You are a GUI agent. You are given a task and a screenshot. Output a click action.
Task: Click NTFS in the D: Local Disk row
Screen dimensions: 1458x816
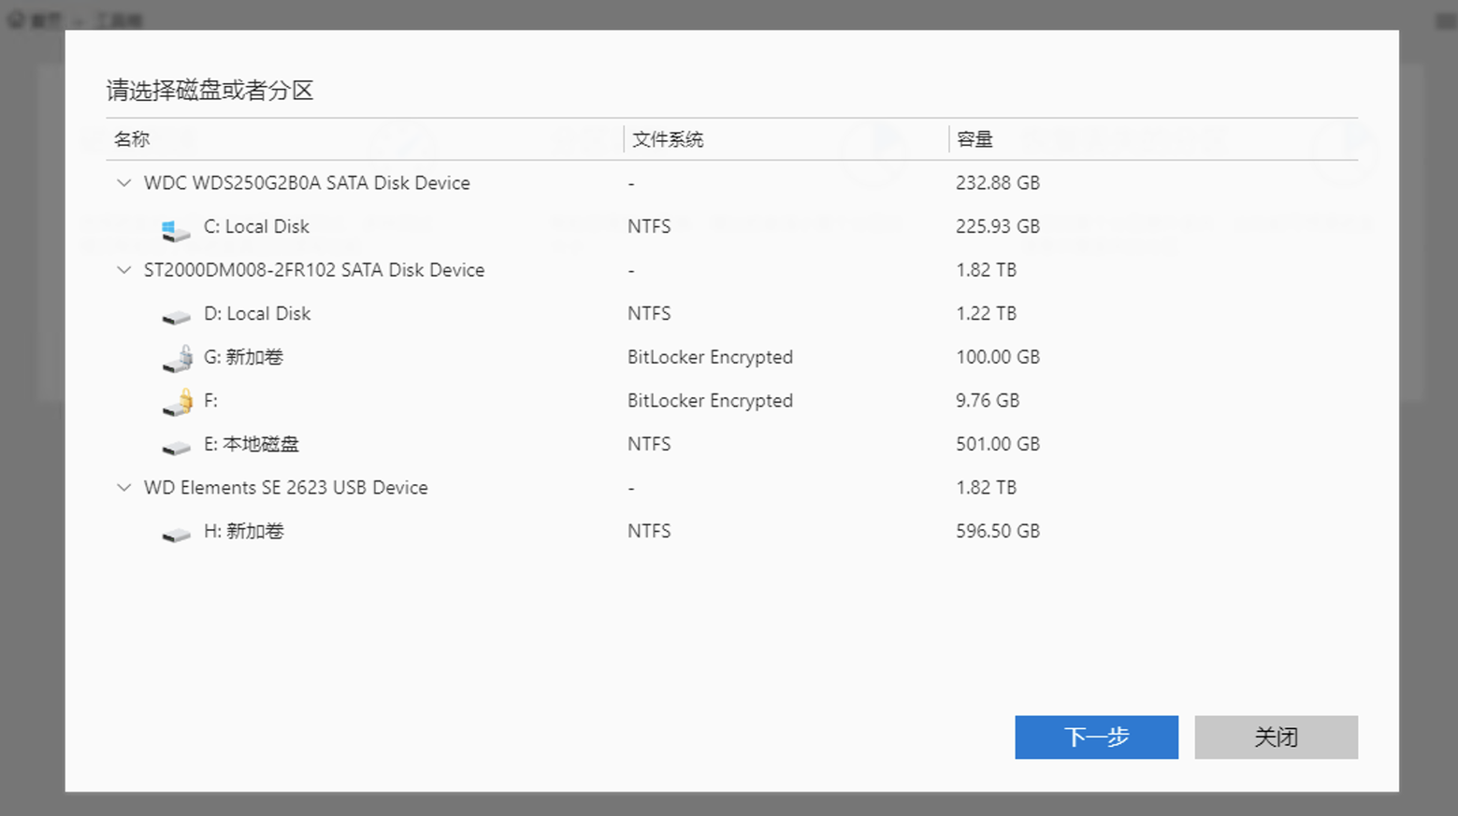(649, 313)
